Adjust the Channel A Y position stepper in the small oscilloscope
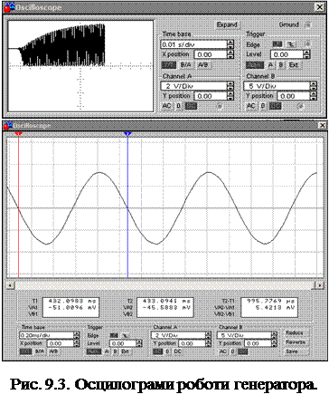 click(230, 96)
